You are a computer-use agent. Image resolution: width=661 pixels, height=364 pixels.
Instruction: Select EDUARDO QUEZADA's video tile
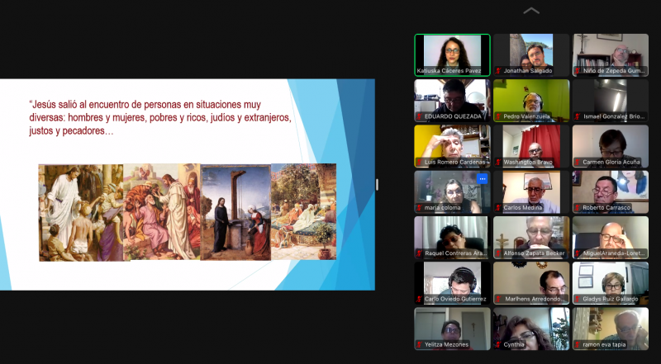pos(452,101)
